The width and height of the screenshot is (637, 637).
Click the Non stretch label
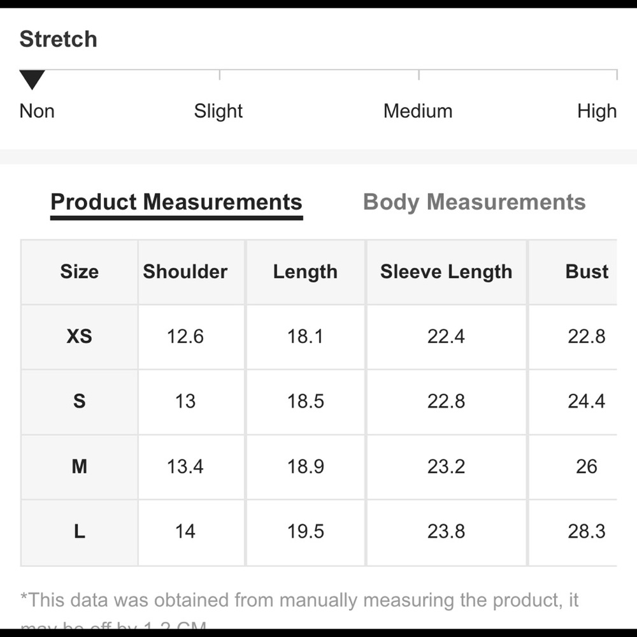[37, 111]
